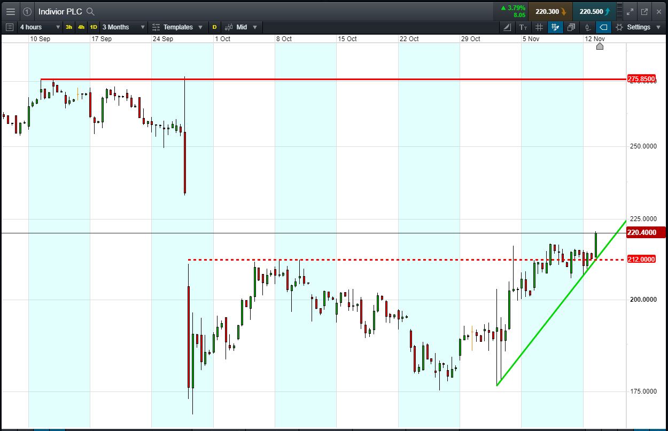Image resolution: width=668 pixels, height=431 pixels.
Task: Select the text annotation TT tool
Action: [x=523, y=27]
